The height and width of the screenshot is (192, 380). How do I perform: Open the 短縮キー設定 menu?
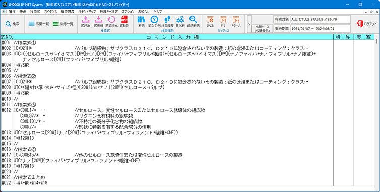tap(108, 12)
